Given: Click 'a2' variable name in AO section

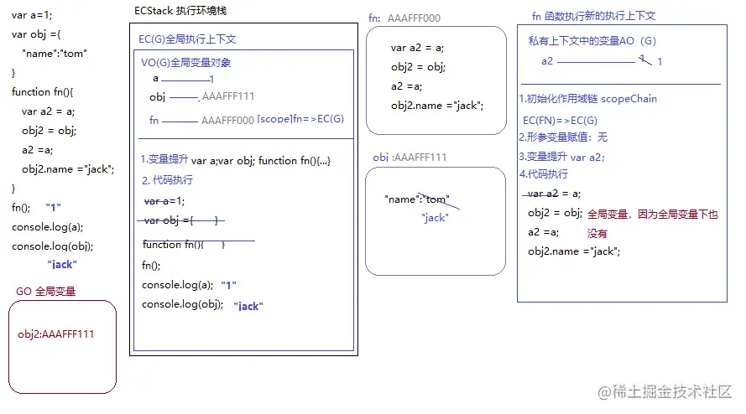Looking at the screenshot, I should [547, 61].
